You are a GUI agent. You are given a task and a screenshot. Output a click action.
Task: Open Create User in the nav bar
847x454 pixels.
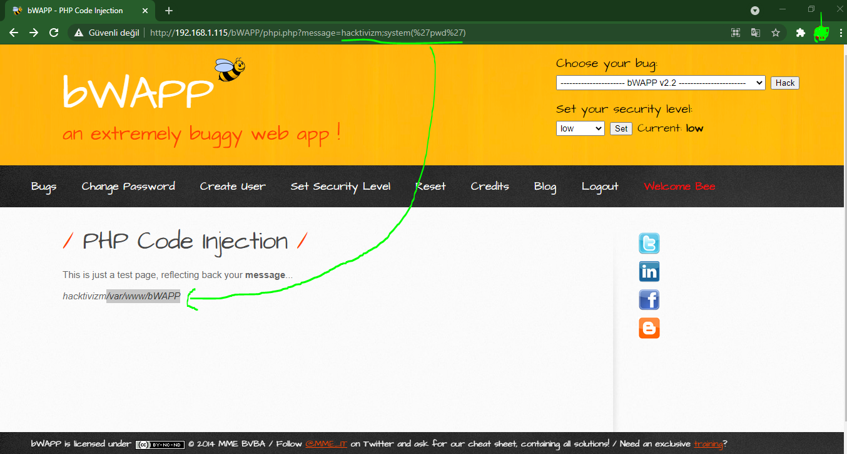(233, 187)
